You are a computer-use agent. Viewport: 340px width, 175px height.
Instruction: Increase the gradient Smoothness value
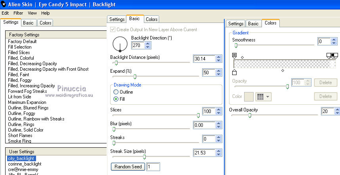click(x=334, y=40)
